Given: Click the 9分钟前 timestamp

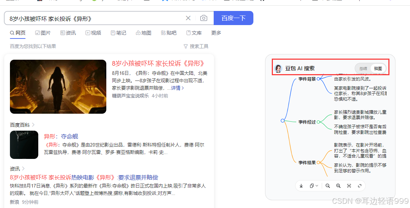Looking at the screenshot, I should pos(30,202).
